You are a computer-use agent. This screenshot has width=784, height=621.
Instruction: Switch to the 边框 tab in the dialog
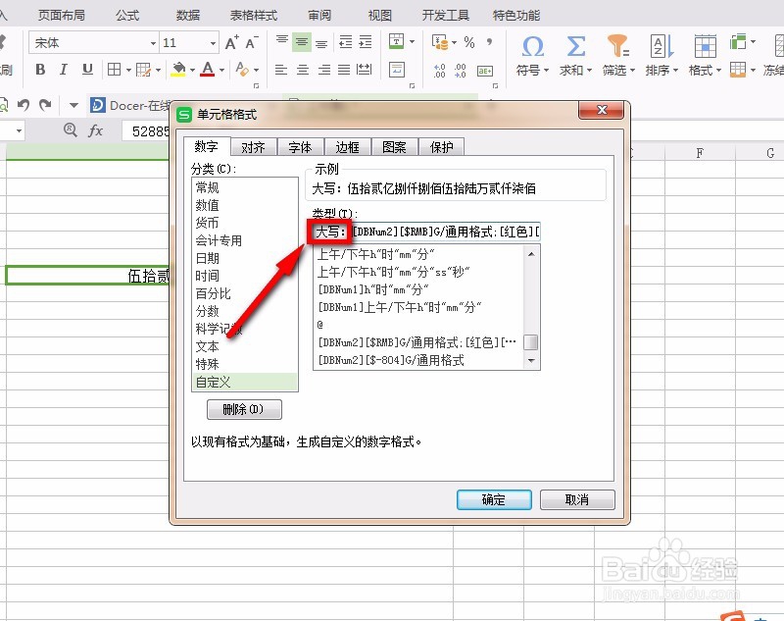pos(348,147)
